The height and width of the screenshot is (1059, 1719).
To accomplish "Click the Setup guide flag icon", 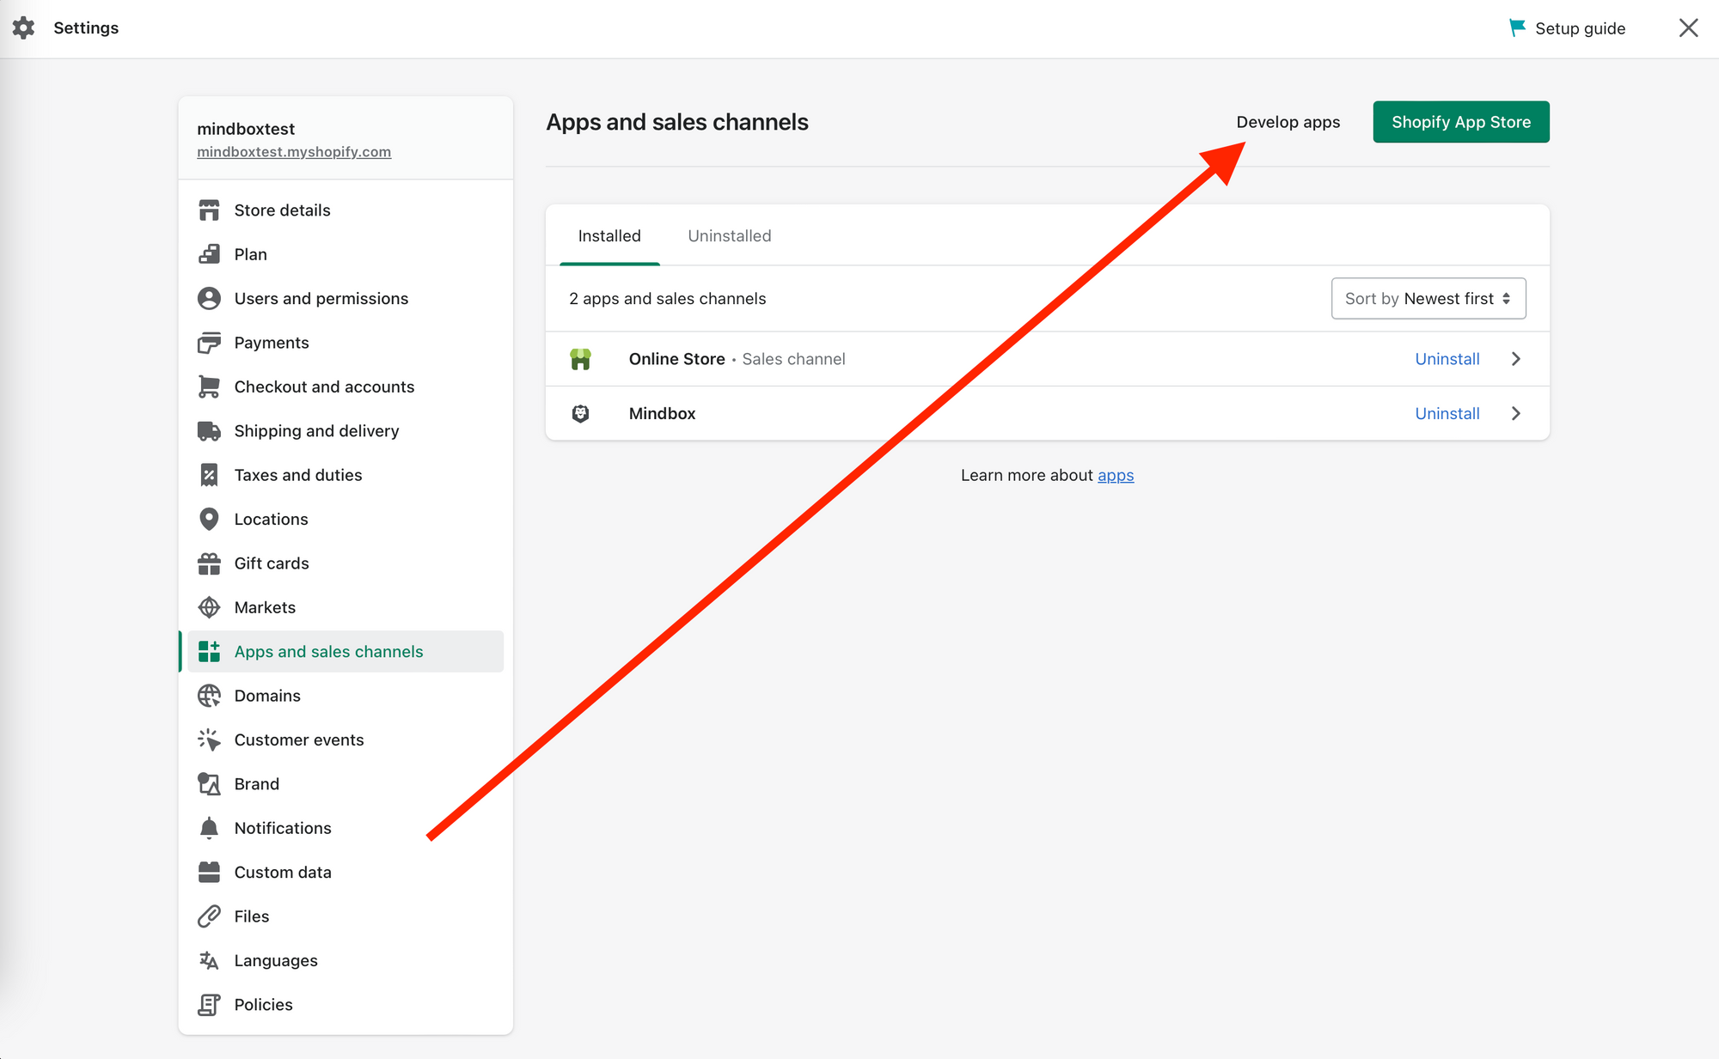I will tap(1518, 28).
